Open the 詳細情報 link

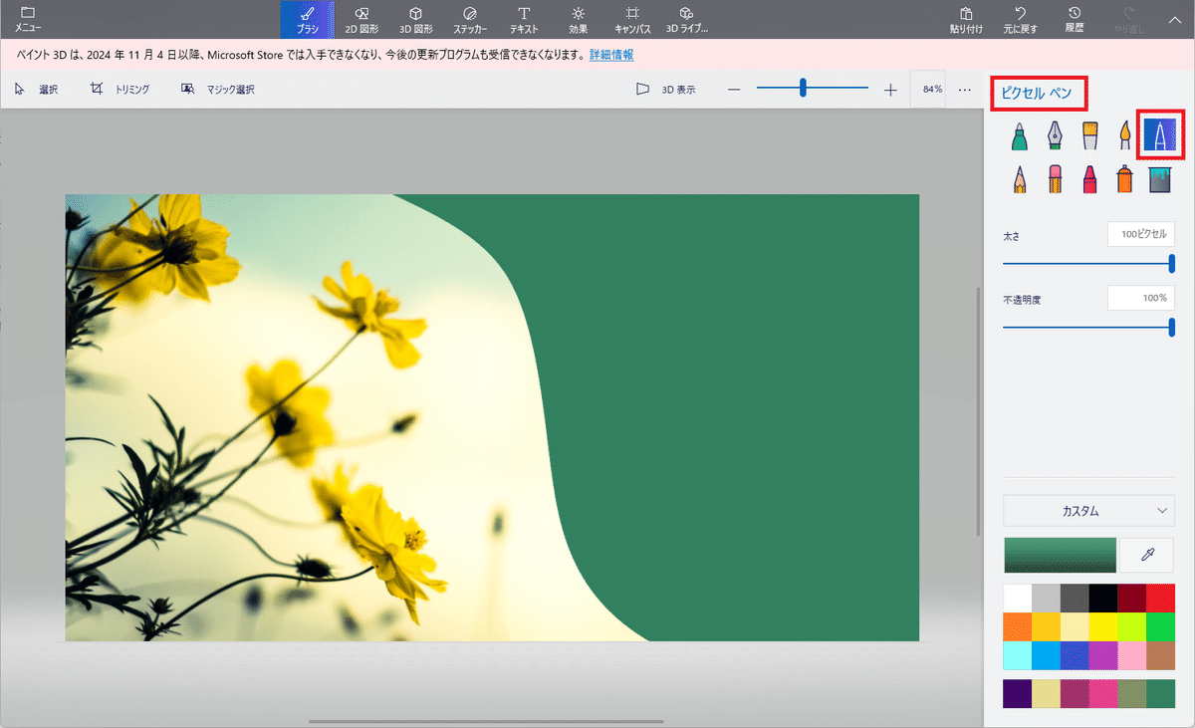pos(611,55)
